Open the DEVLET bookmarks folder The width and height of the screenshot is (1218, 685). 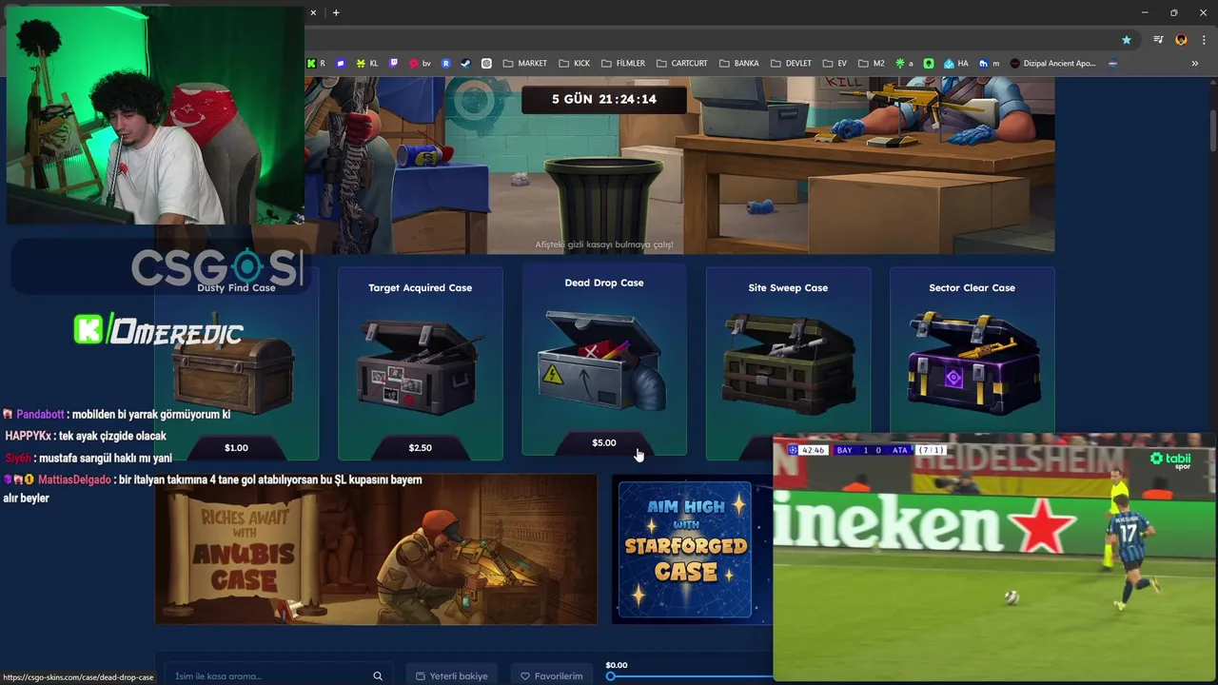(x=791, y=64)
